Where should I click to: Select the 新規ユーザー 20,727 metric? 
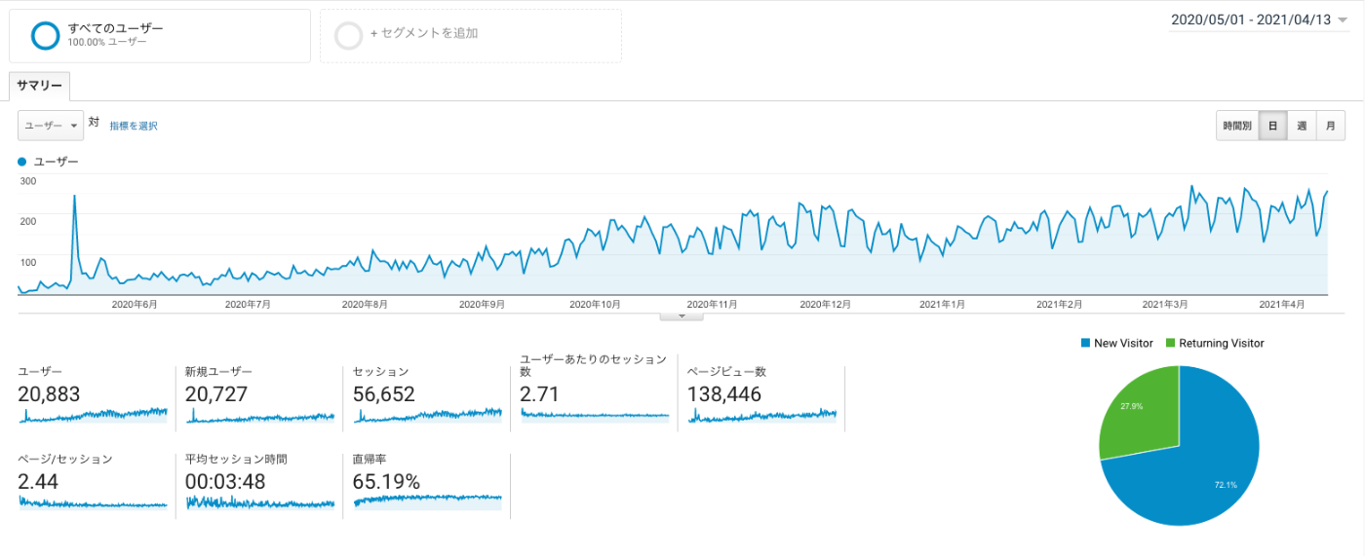pyautogui.click(x=216, y=394)
